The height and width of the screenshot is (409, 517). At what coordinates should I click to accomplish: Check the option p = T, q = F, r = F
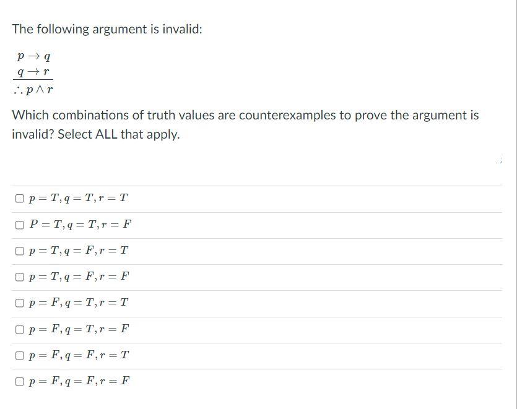[x=19, y=276]
